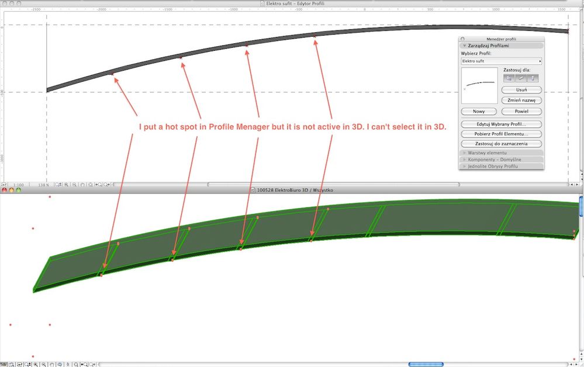This screenshot has width=584, height=367.
Task: Zoom the 100528 ElektroBiuro 3D window with green button
Action: point(19,190)
